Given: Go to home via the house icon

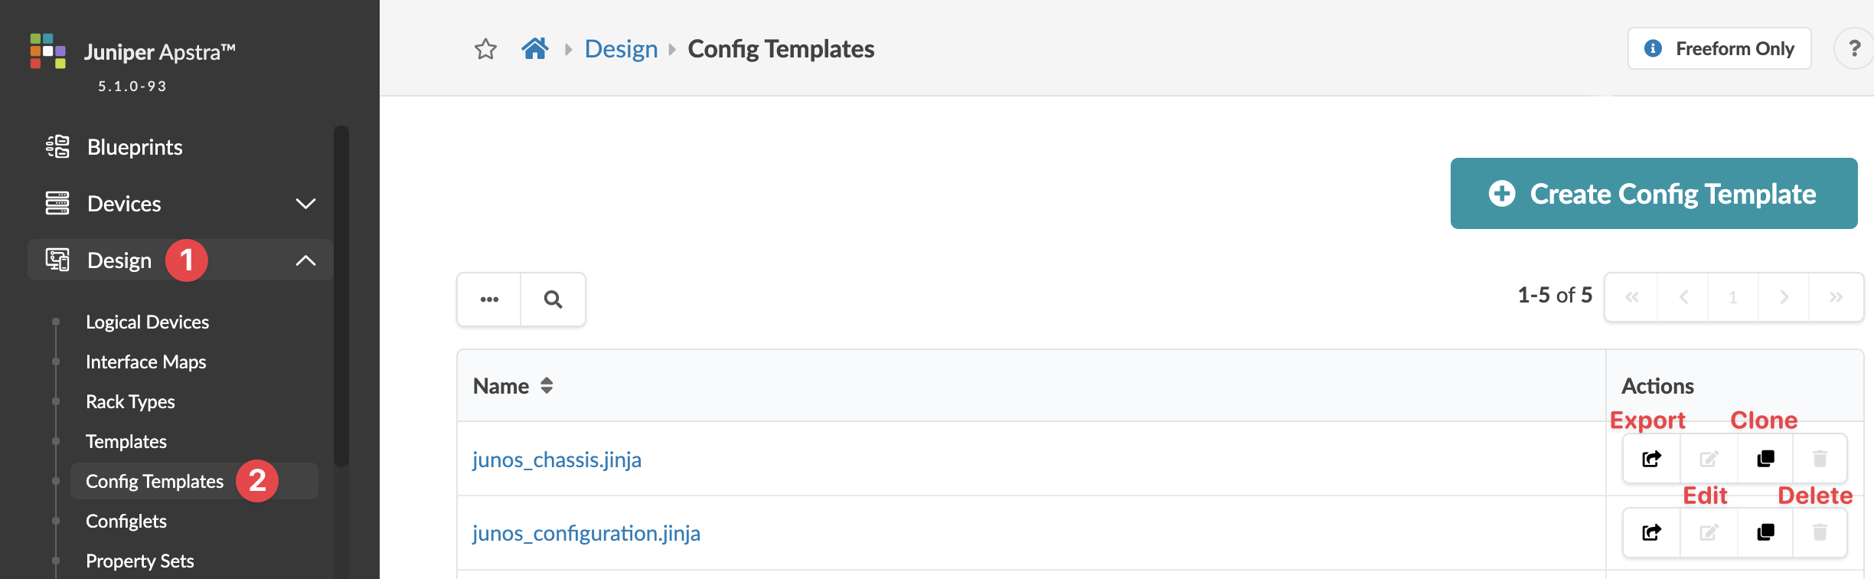Looking at the screenshot, I should [535, 49].
